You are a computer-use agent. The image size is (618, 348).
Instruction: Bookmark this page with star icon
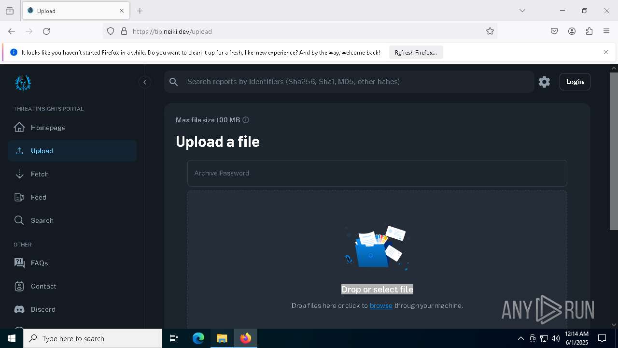[490, 31]
